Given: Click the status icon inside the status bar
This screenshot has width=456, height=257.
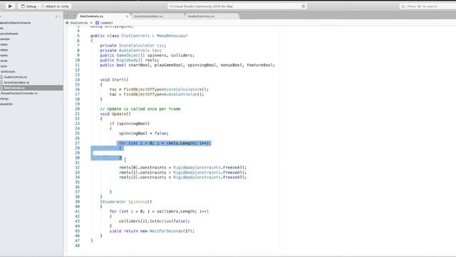Looking at the screenshot, I should click(304, 6).
